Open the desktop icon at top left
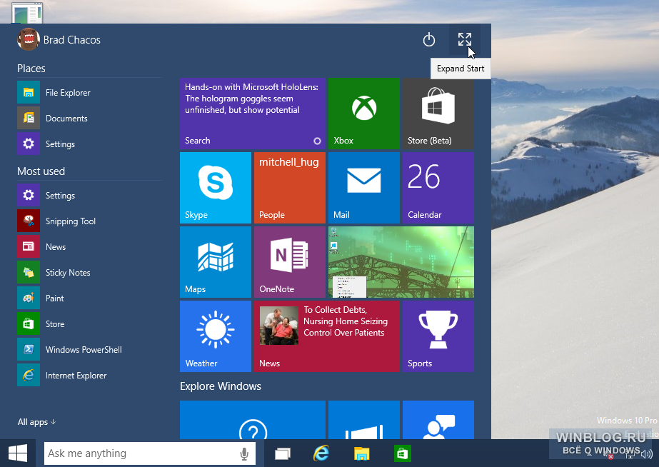The height and width of the screenshot is (467, 659). pos(27,13)
